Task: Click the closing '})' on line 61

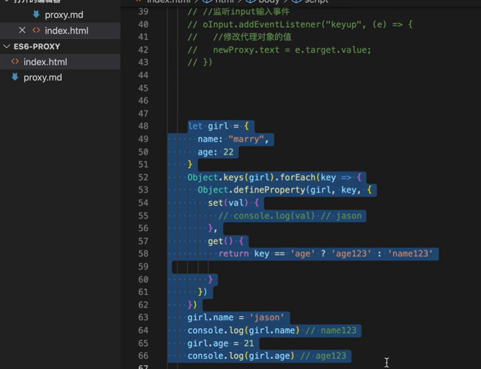Action: tap(202, 292)
